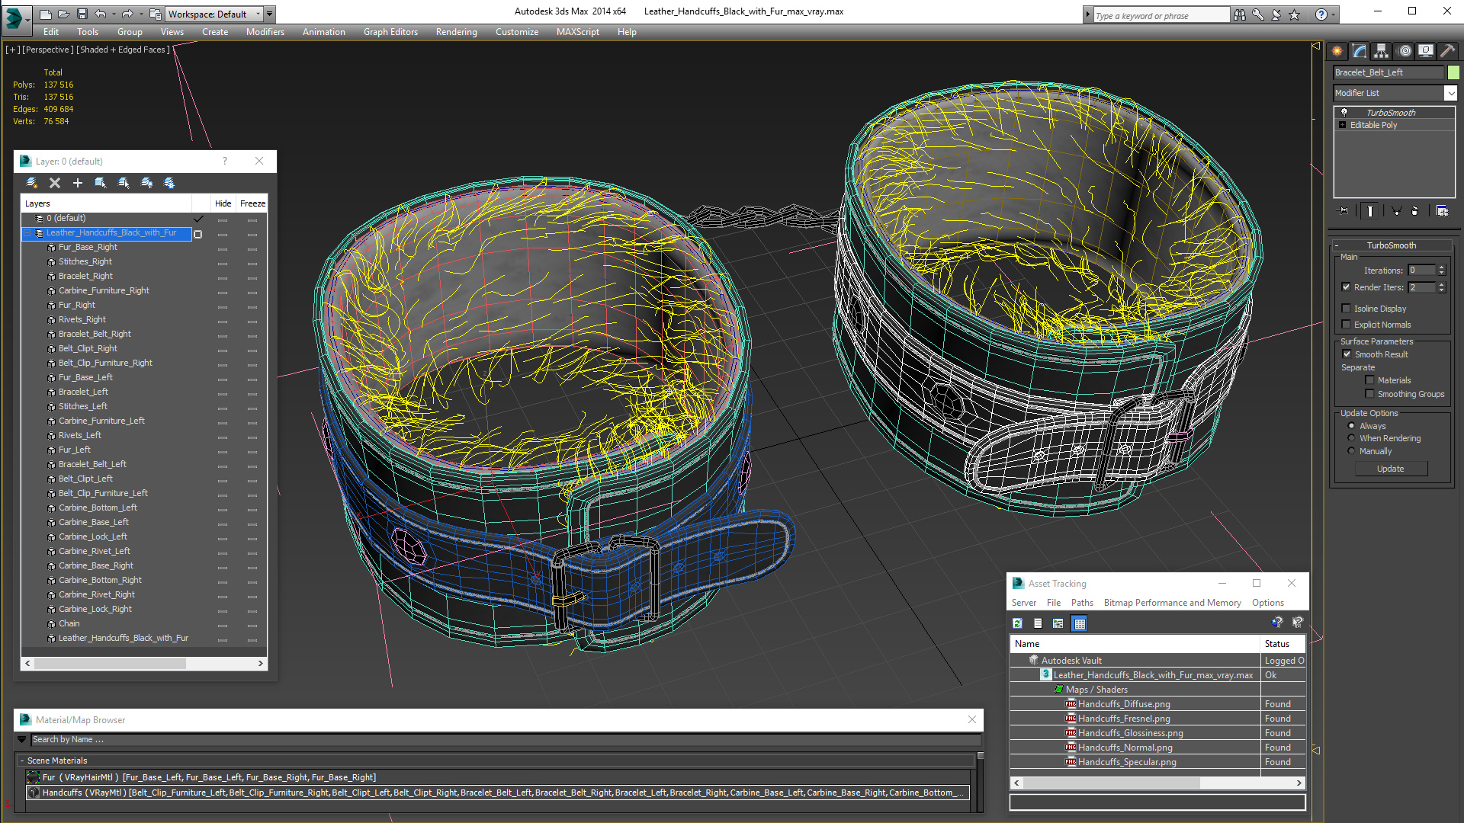Open the Hierarchy command panel tab
This screenshot has height=823, width=1464.
pyautogui.click(x=1381, y=51)
